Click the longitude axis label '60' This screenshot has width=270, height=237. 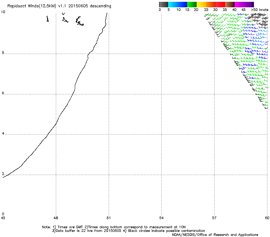tap(267, 218)
